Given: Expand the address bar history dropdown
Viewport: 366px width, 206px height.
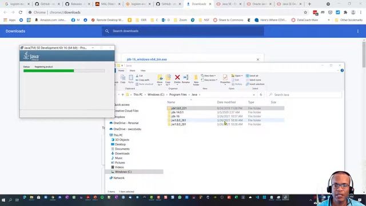Looking at the screenshot, I should tap(254, 94).
